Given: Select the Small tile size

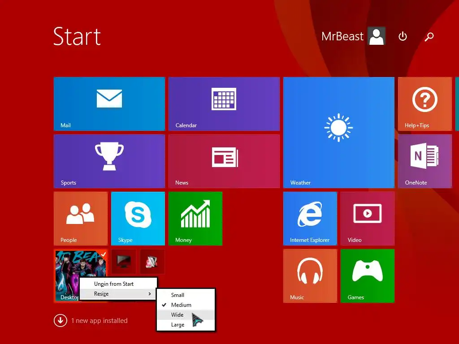Looking at the screenshot, I should tap(186, 295).
